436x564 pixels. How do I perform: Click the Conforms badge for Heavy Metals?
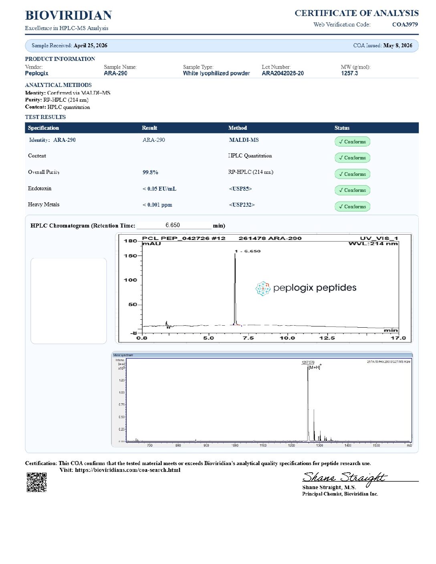coord(352,207)
